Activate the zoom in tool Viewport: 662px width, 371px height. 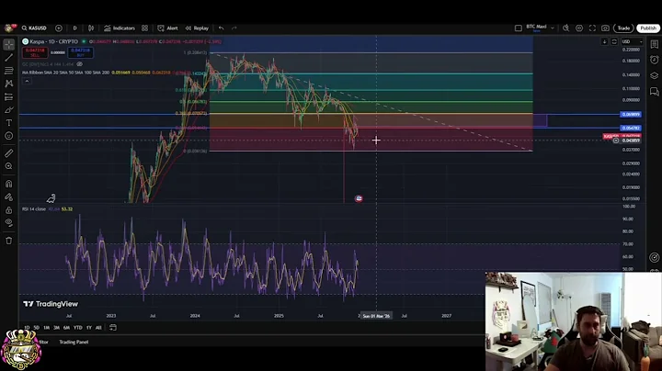tap(8, 166)
